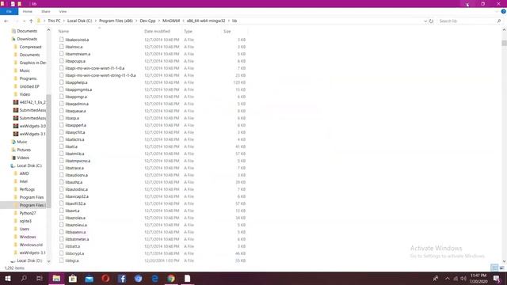Click the libatrace.a file icon
507x285 pixels.
62,168
